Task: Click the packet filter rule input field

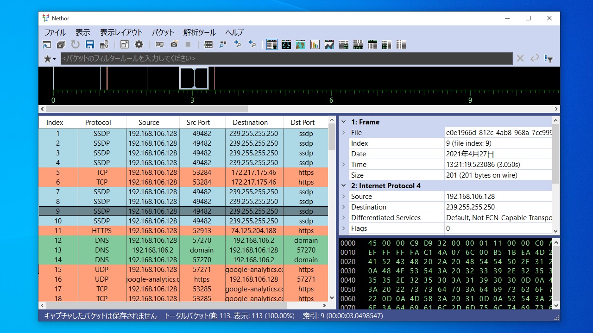Action: (x=287, y=58)
